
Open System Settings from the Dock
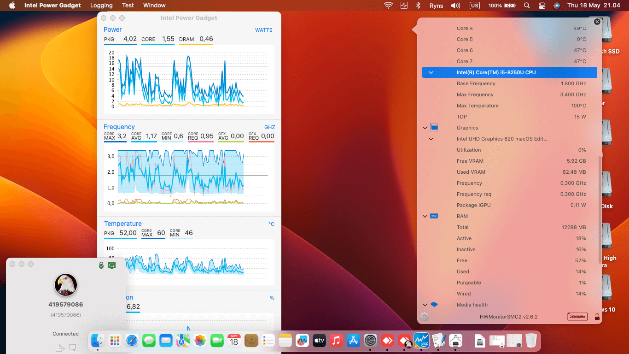tap(370, 341)
